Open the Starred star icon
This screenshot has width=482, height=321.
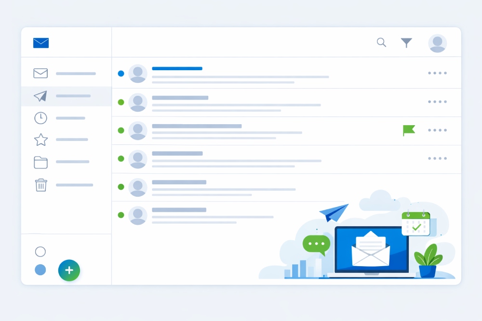coord(40,140)
